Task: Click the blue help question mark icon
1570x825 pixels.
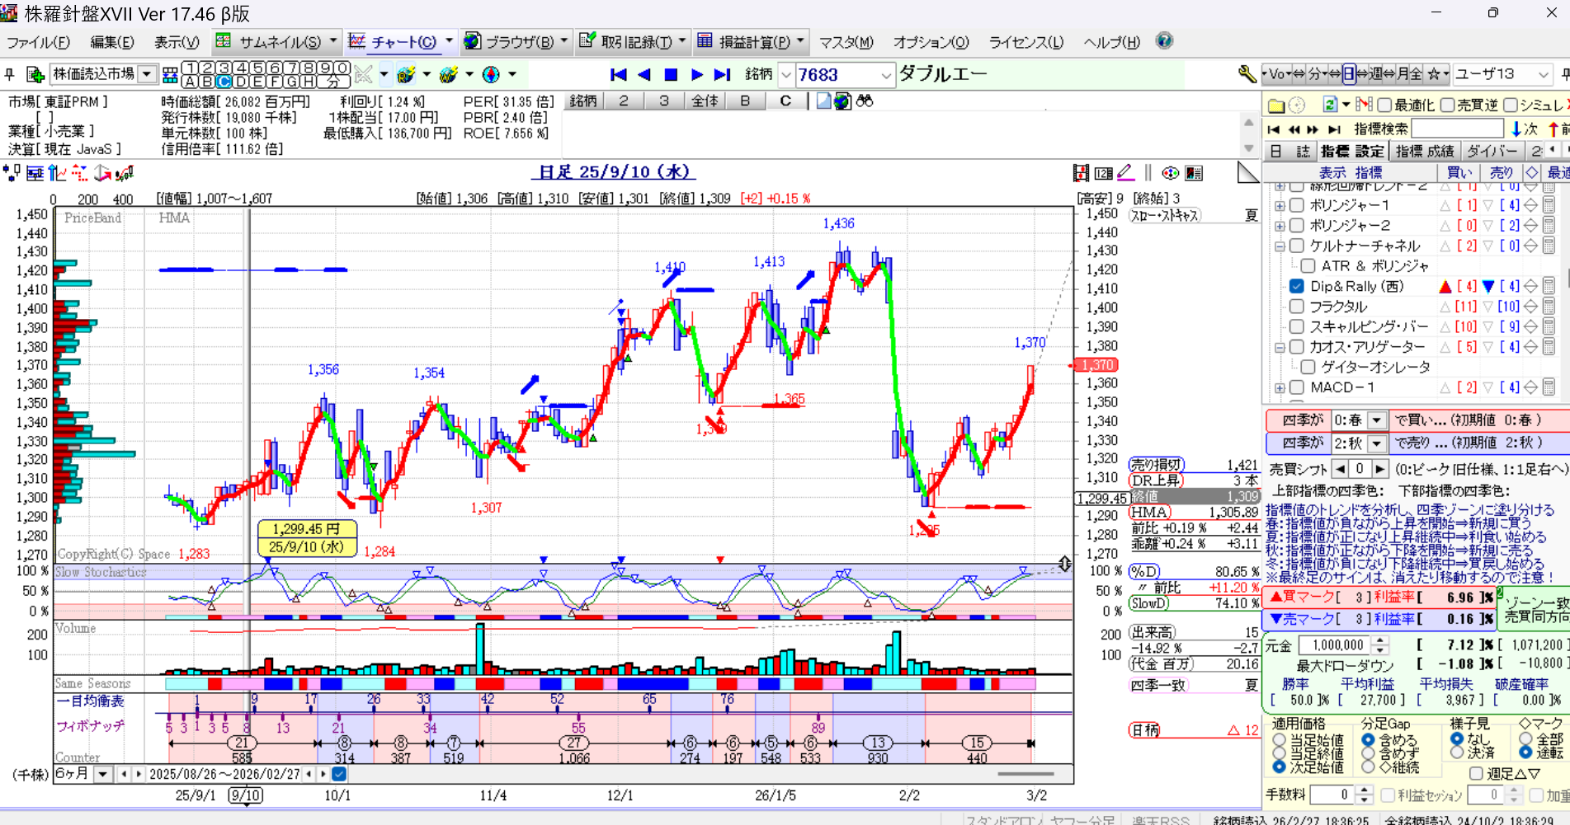Action: click(x=1164, y=41)
